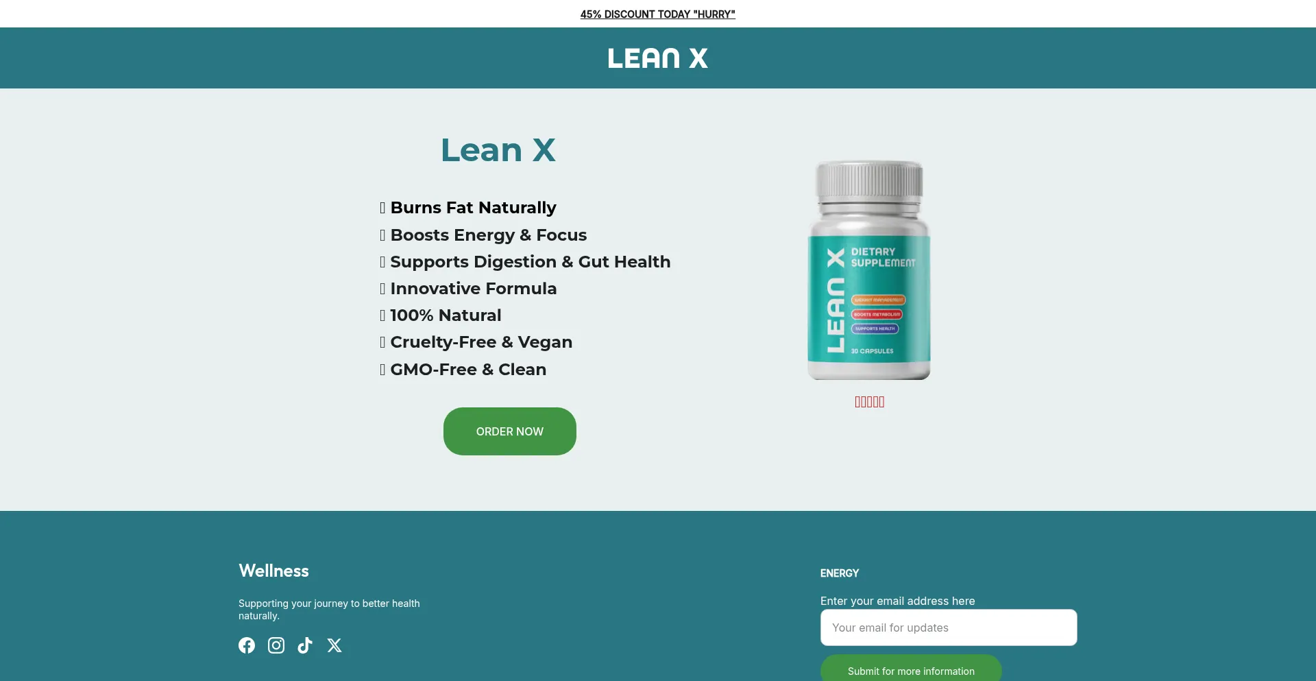Click '100% Natural' bullet text
Image resolution: width=1316 pixels, height=681 pixels.
point(446,315)
